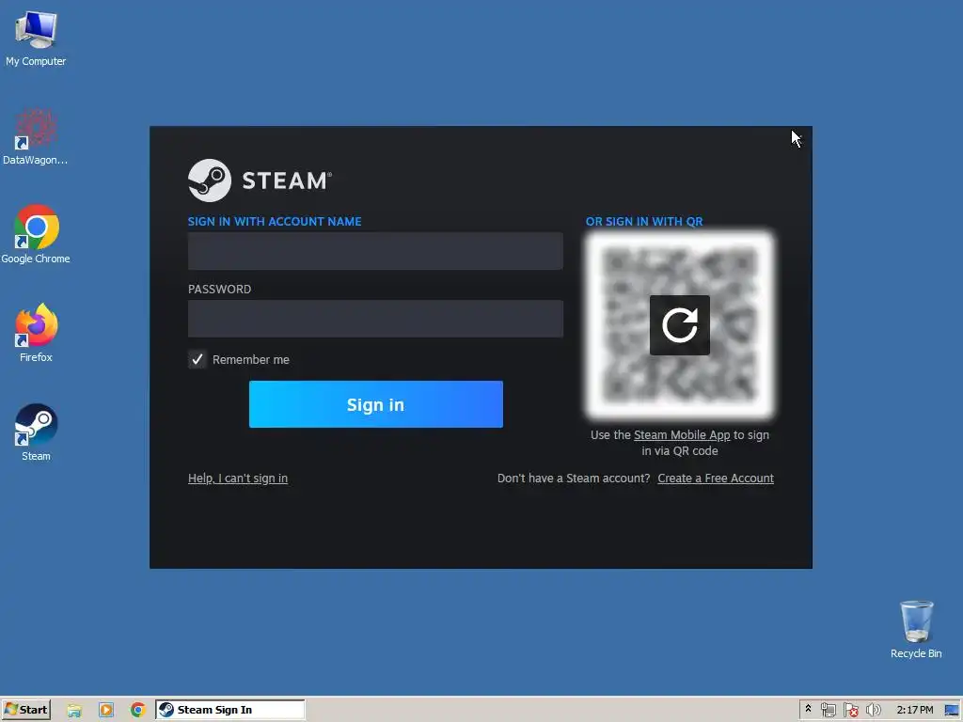Launch Chrome from the quick launch bar
Viewport: 963px width, 722px height.
pos(137,710)
